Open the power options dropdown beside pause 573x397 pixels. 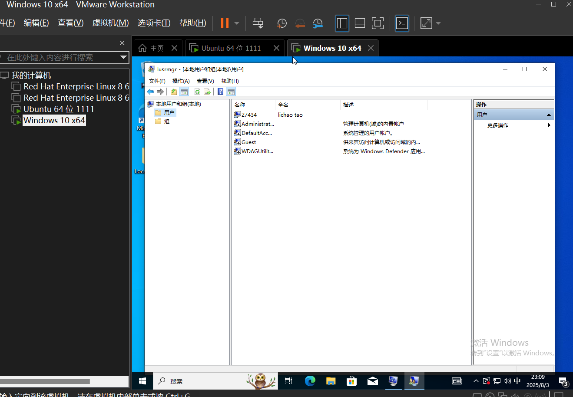pos(237,23)
